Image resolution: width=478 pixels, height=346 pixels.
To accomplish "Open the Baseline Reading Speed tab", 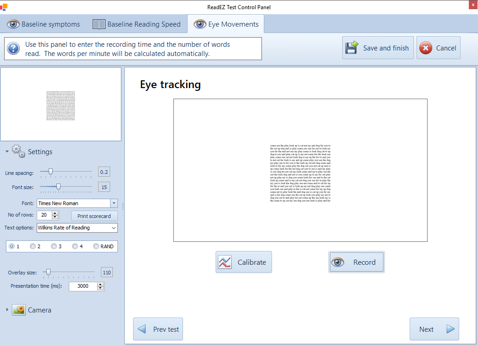I will pos(137,24).
